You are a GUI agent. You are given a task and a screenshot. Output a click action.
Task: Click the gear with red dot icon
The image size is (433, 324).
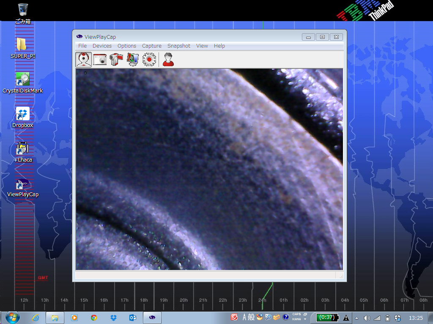149,59
